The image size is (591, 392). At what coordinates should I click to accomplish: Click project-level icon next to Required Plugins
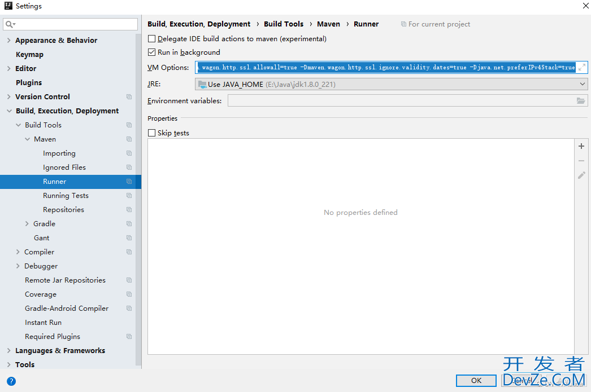(129, 337)
